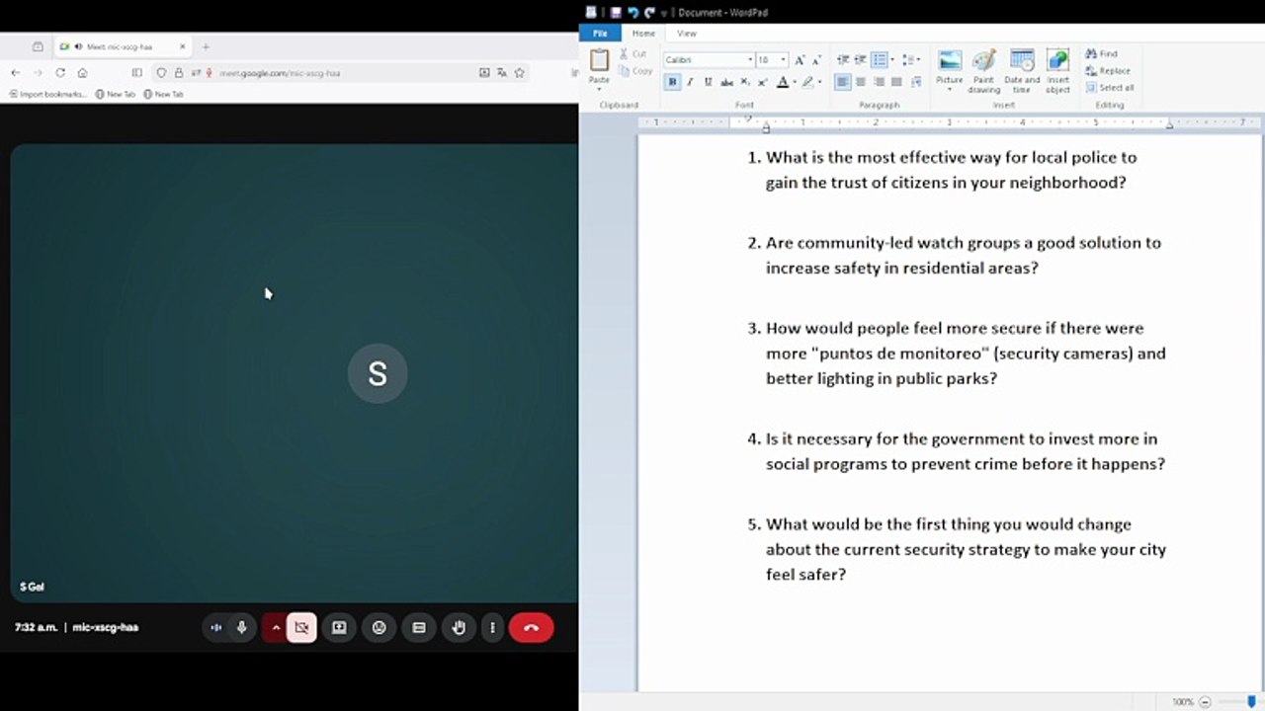Image resolution: width=1265 pixels, height=711 pixels.
Task: Raise hand in the meeting
Action: (x=459, y=627)
